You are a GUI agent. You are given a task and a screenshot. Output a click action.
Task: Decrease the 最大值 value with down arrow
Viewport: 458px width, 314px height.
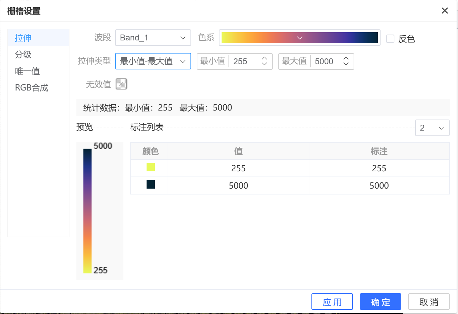[x=346, y=64]
